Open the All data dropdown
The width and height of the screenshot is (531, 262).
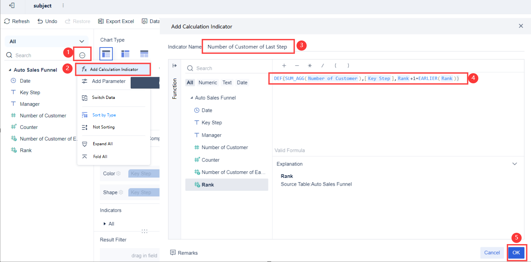47,41
